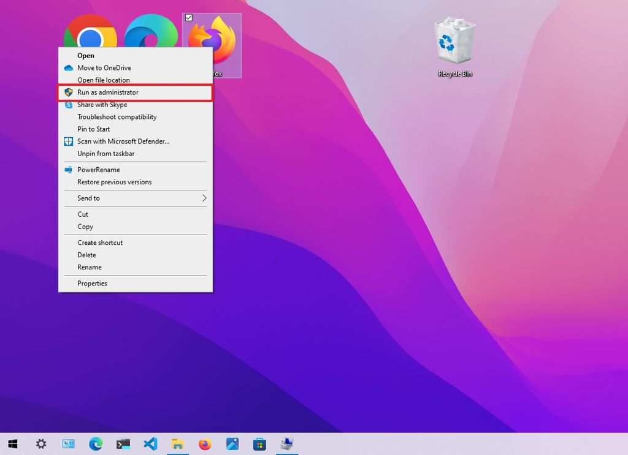Open Settings from the taskbar
628x455 pixels.
[x=40, y=443]
